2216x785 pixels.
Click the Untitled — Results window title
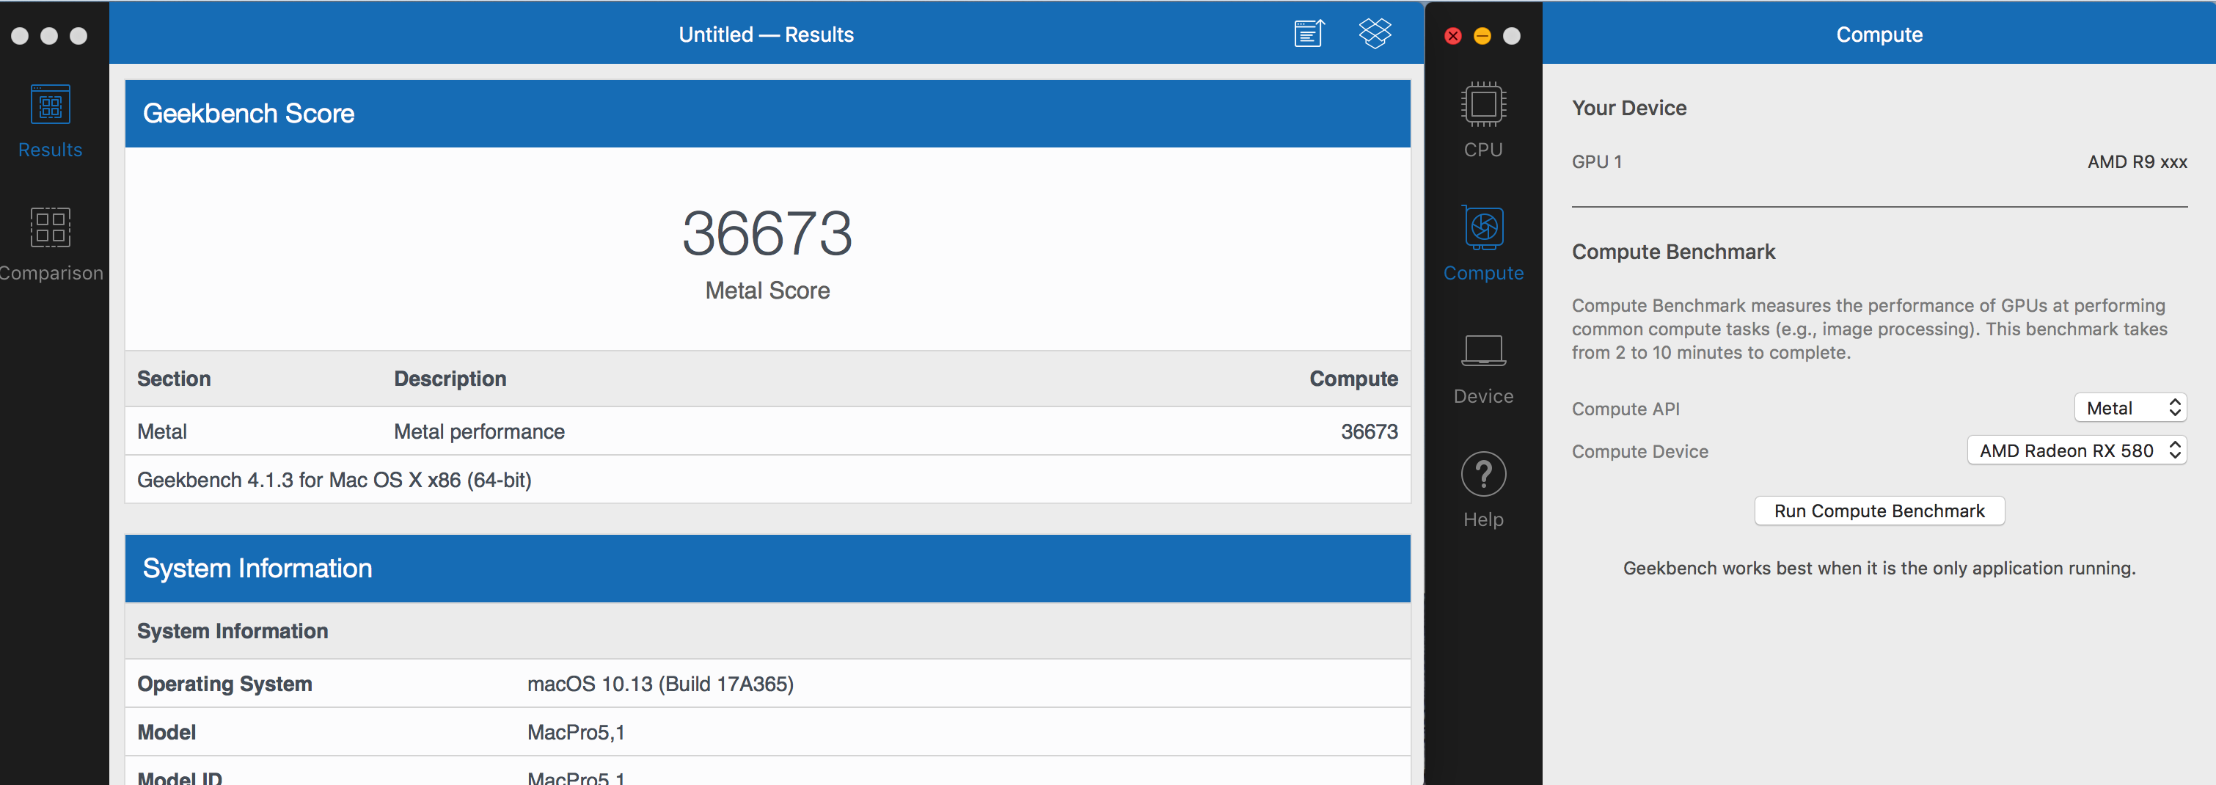766,34
